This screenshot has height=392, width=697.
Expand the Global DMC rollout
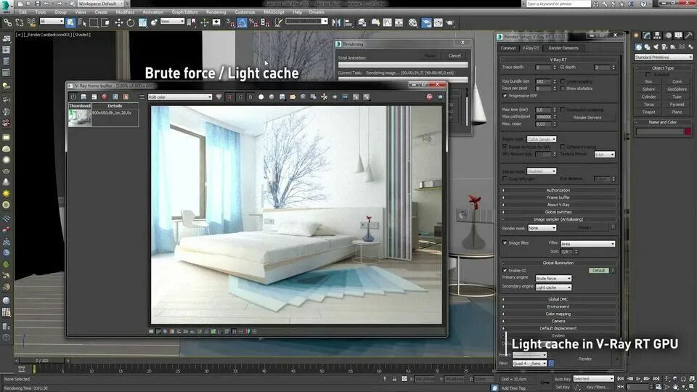point(558,299)
